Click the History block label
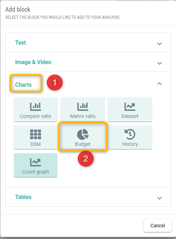The image size is (176, 239). (130, 144)
